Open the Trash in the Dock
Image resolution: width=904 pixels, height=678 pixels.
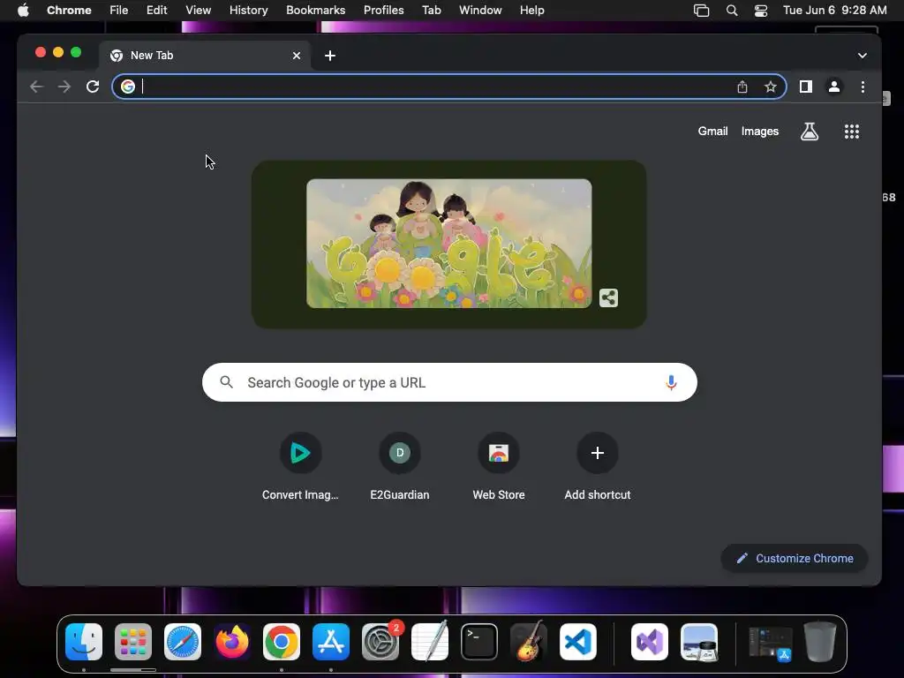820,642
